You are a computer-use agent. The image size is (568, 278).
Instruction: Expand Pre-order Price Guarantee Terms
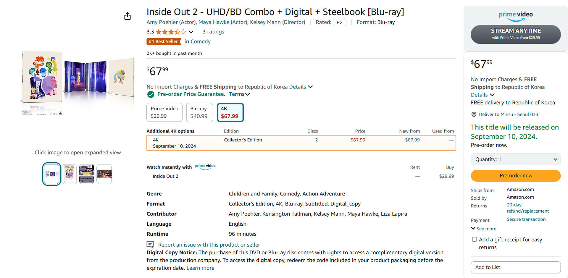(239, 94)
